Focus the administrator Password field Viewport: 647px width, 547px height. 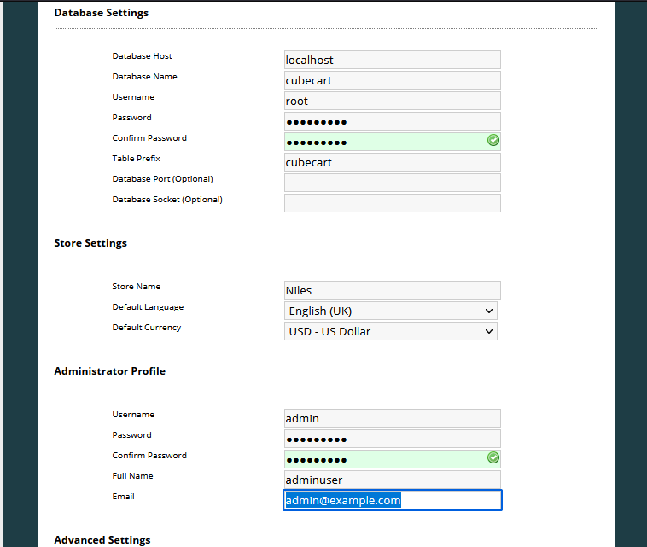click(x=392, y=439)
